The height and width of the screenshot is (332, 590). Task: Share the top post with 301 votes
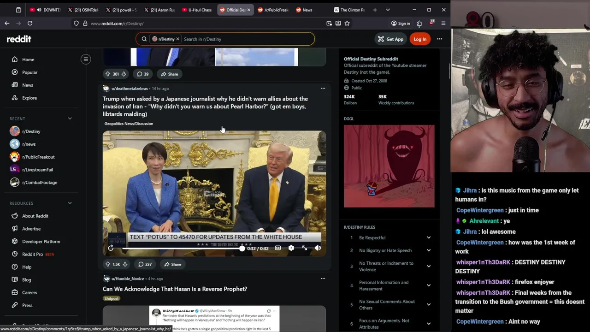(170, 74)
